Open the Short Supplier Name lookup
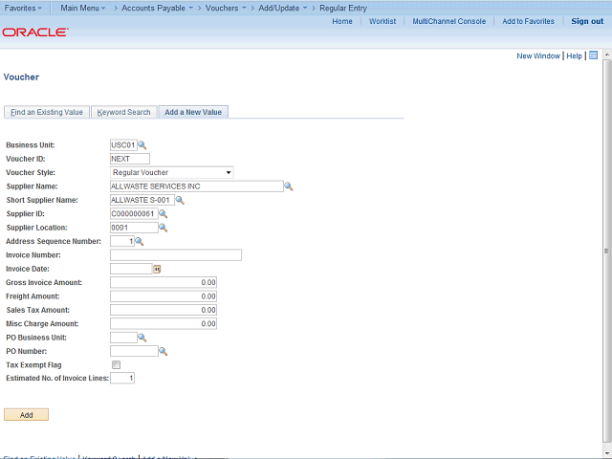 180,200
